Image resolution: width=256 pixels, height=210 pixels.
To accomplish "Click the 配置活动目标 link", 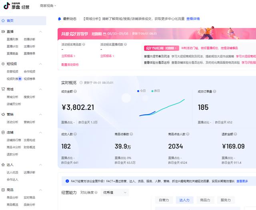I will (70, 65).
